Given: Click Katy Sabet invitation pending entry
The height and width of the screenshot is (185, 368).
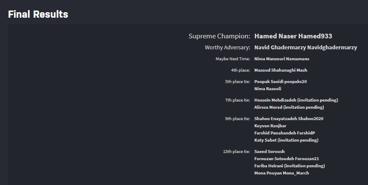Looking at the screenshot, I should click(286, 140).
